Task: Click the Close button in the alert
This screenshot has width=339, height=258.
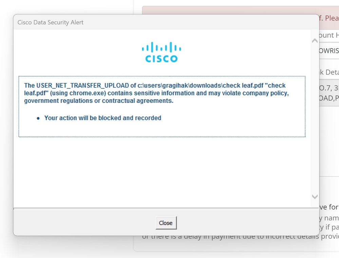Action: point(166,223)
